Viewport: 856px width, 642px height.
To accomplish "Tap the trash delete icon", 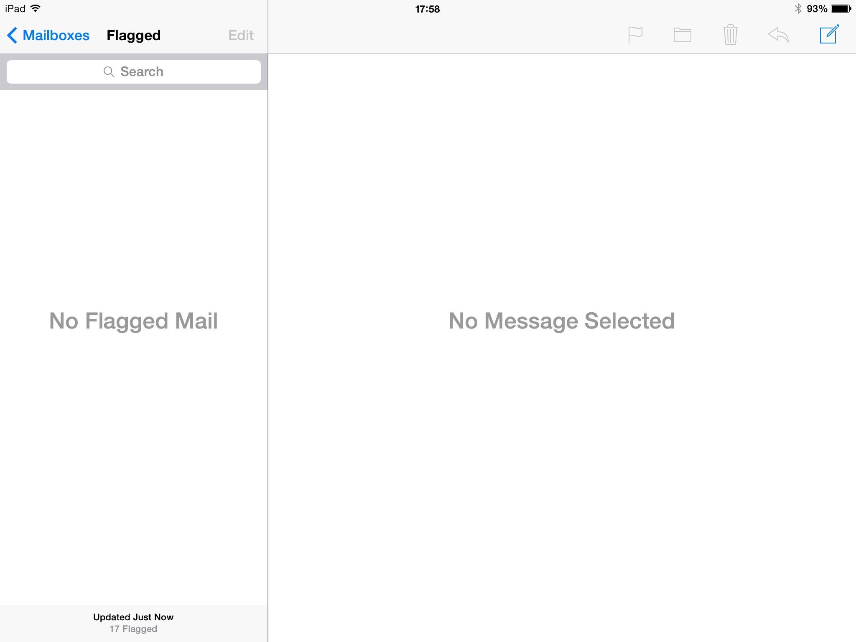I will 730,35.
